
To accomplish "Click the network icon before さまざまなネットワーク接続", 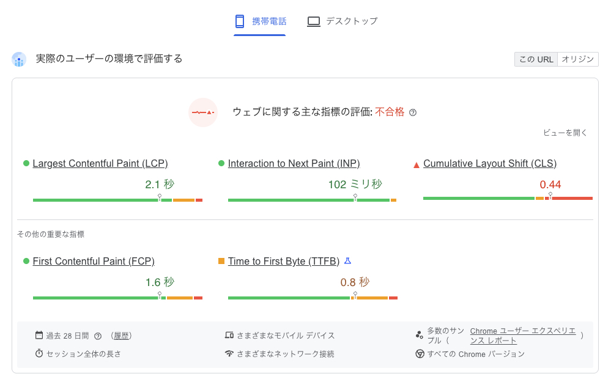I will pos(229,353).
